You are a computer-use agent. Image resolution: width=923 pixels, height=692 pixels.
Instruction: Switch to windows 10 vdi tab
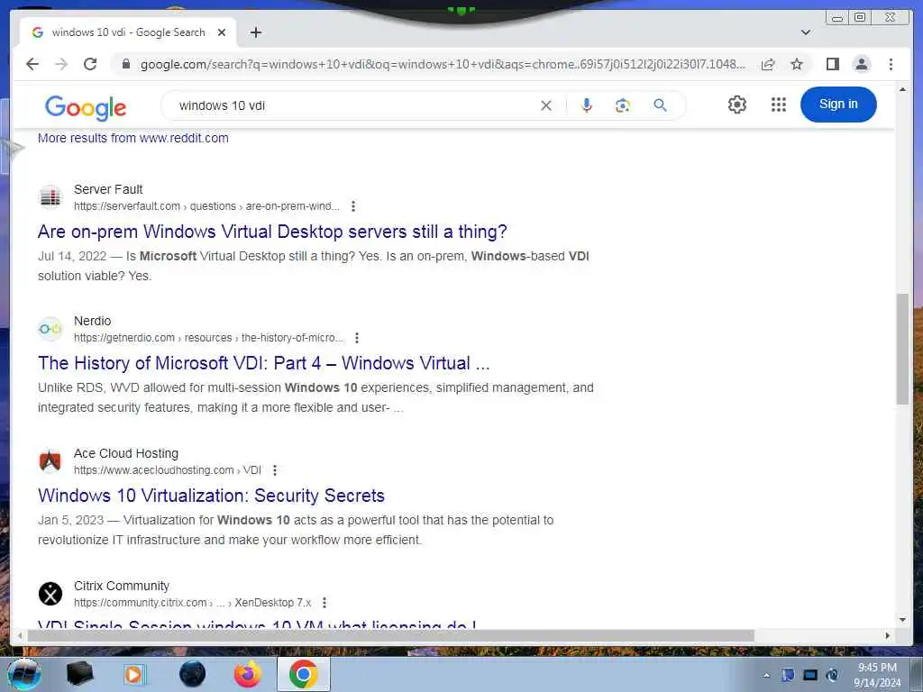pyautogui.click(x=128, y=32)
